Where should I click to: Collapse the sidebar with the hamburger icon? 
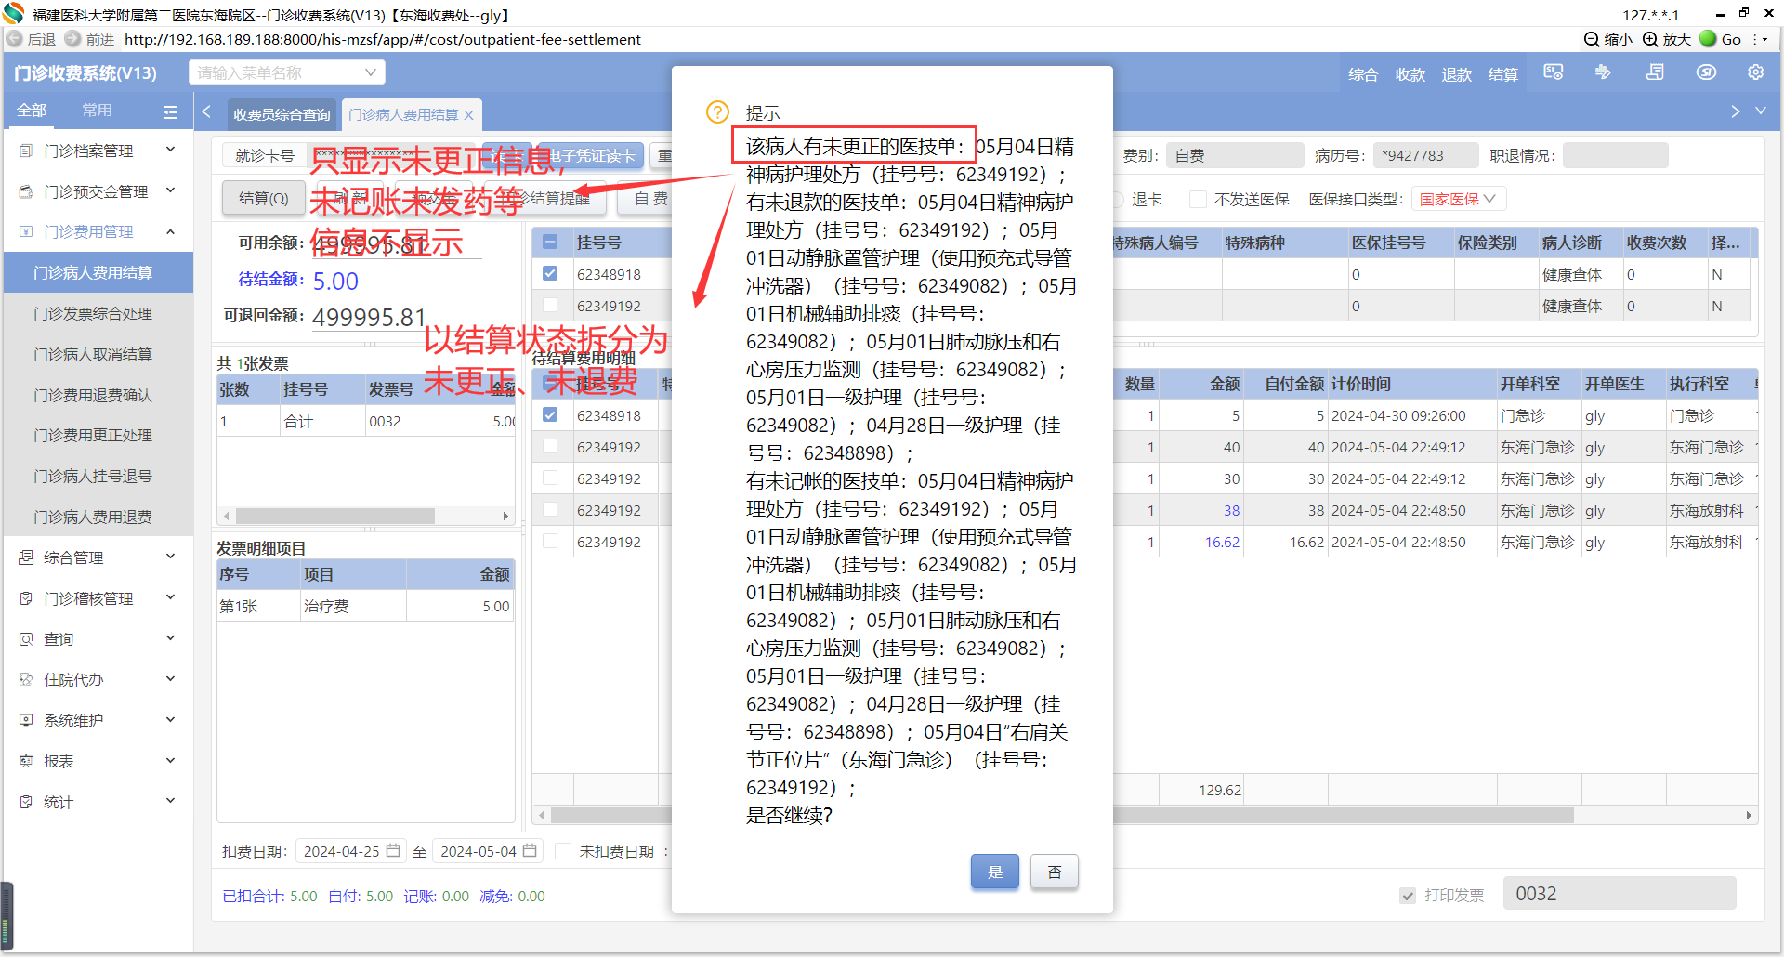[x=170, y=111]
